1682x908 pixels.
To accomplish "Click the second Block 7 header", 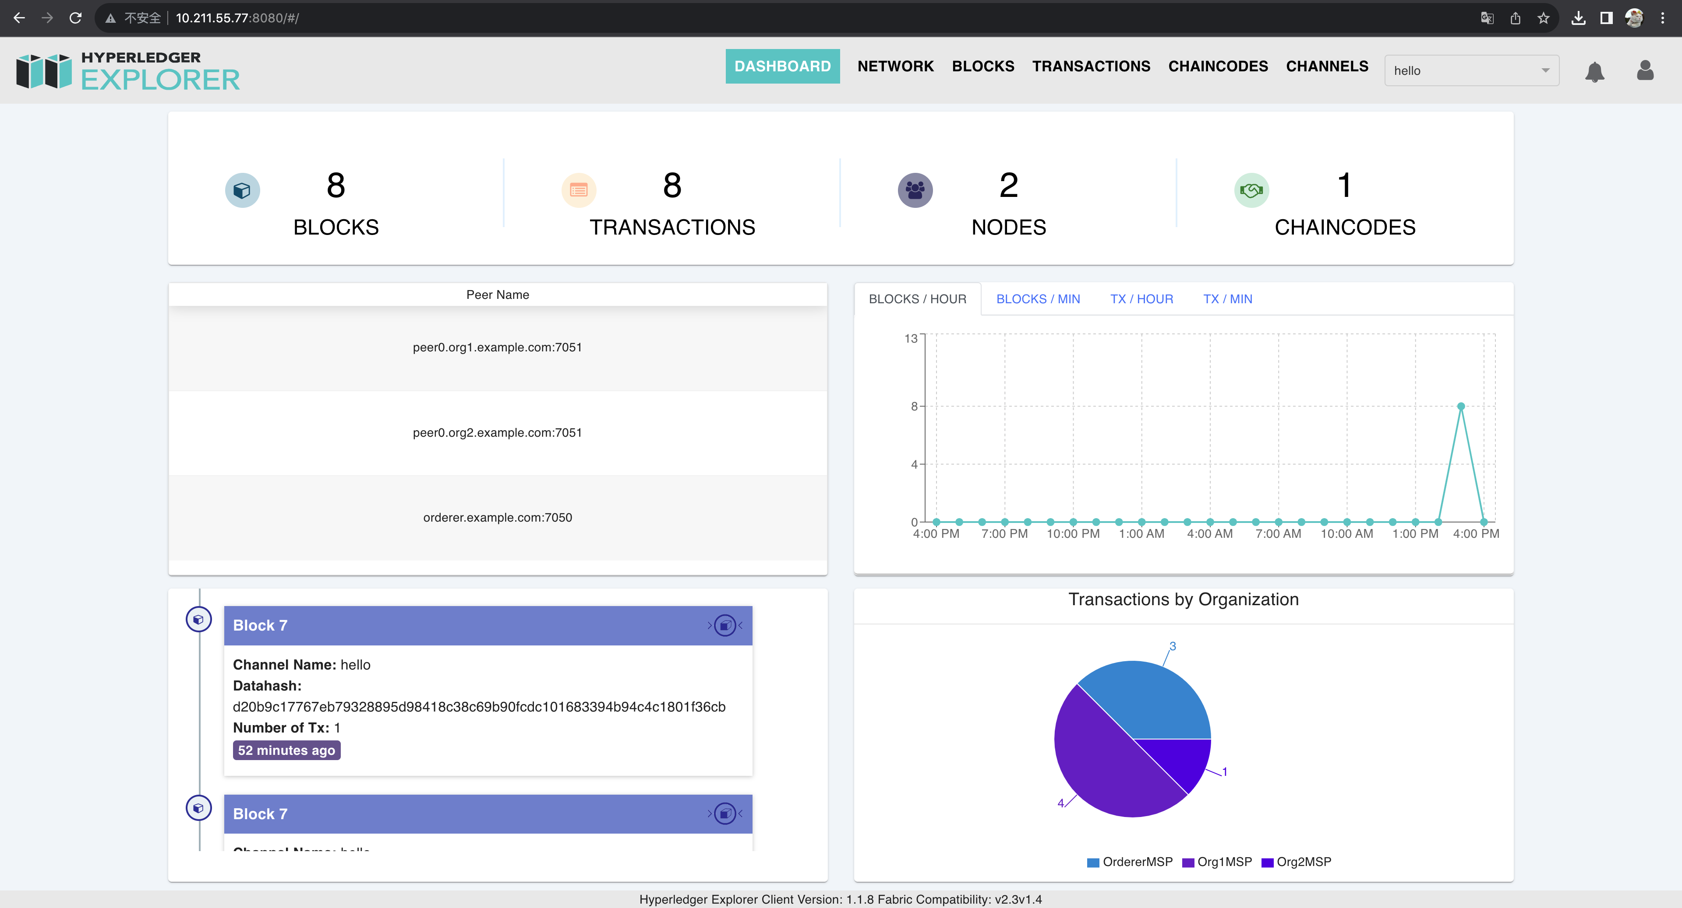I will [x=488, y=814].
